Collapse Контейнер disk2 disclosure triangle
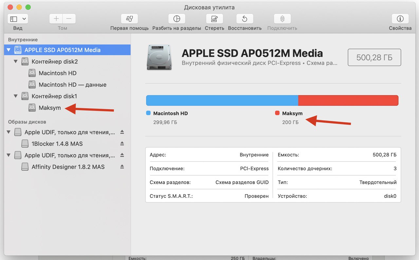 [x=16, y=61]
